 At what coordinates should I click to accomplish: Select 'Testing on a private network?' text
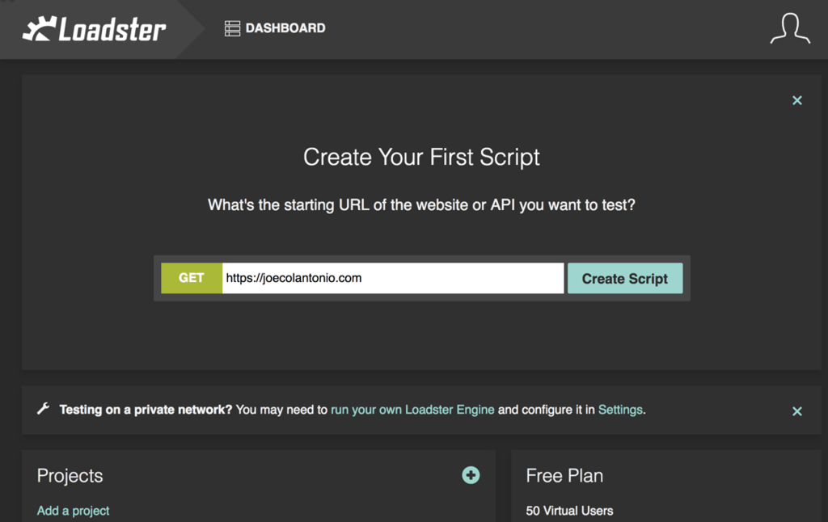pyautogui.click(x=146, y=410)
